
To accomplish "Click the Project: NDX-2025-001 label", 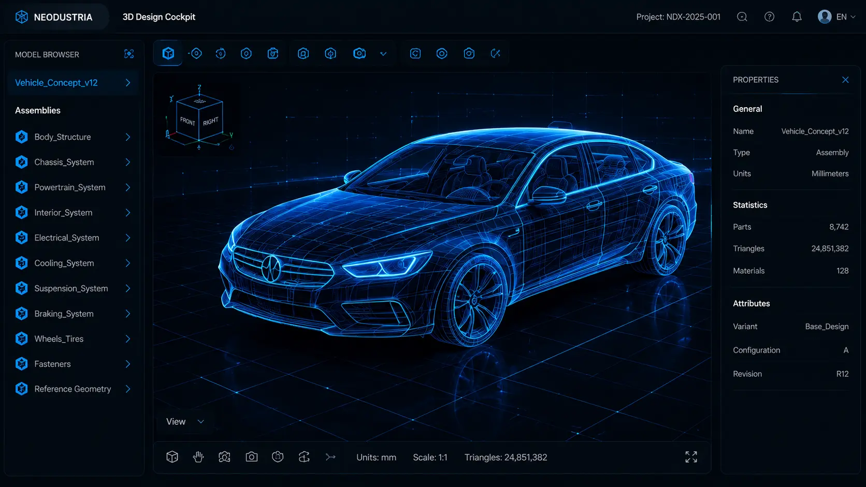I will [679, 17].
